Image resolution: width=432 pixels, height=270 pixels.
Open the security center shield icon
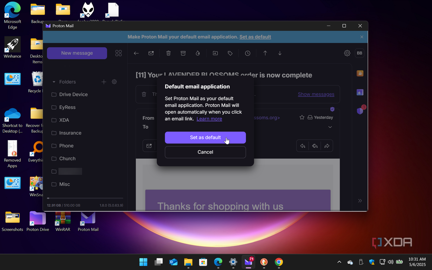click(360, 111)
